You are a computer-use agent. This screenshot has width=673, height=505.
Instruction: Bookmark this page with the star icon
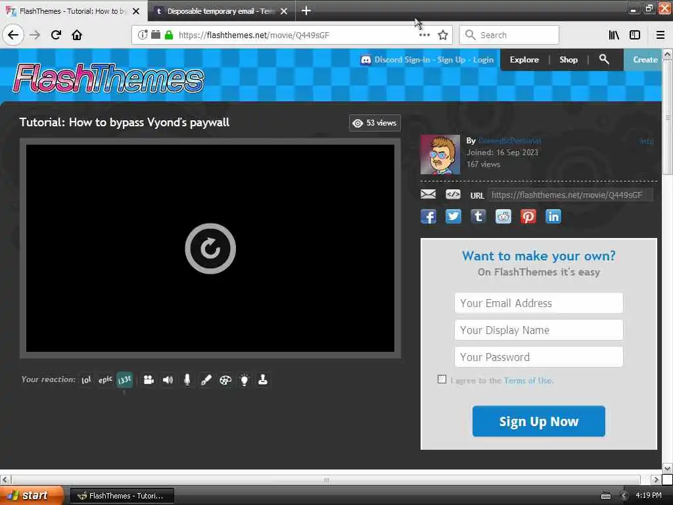(x=443, y=35)
